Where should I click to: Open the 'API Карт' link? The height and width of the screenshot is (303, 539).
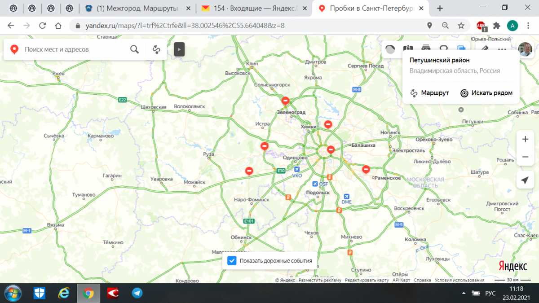(x=402, y=280)
